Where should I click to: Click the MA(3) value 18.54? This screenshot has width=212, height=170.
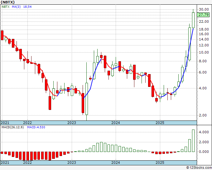coord(27,7)
